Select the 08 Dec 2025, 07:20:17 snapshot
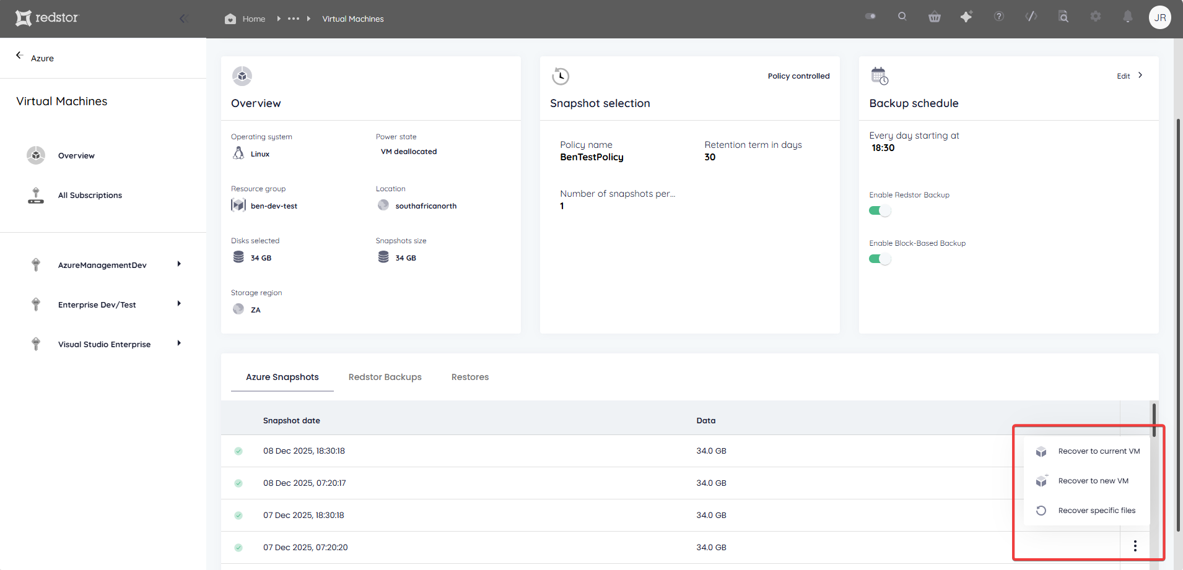Screen dimensions: 1183x570 tap(305, 483)
